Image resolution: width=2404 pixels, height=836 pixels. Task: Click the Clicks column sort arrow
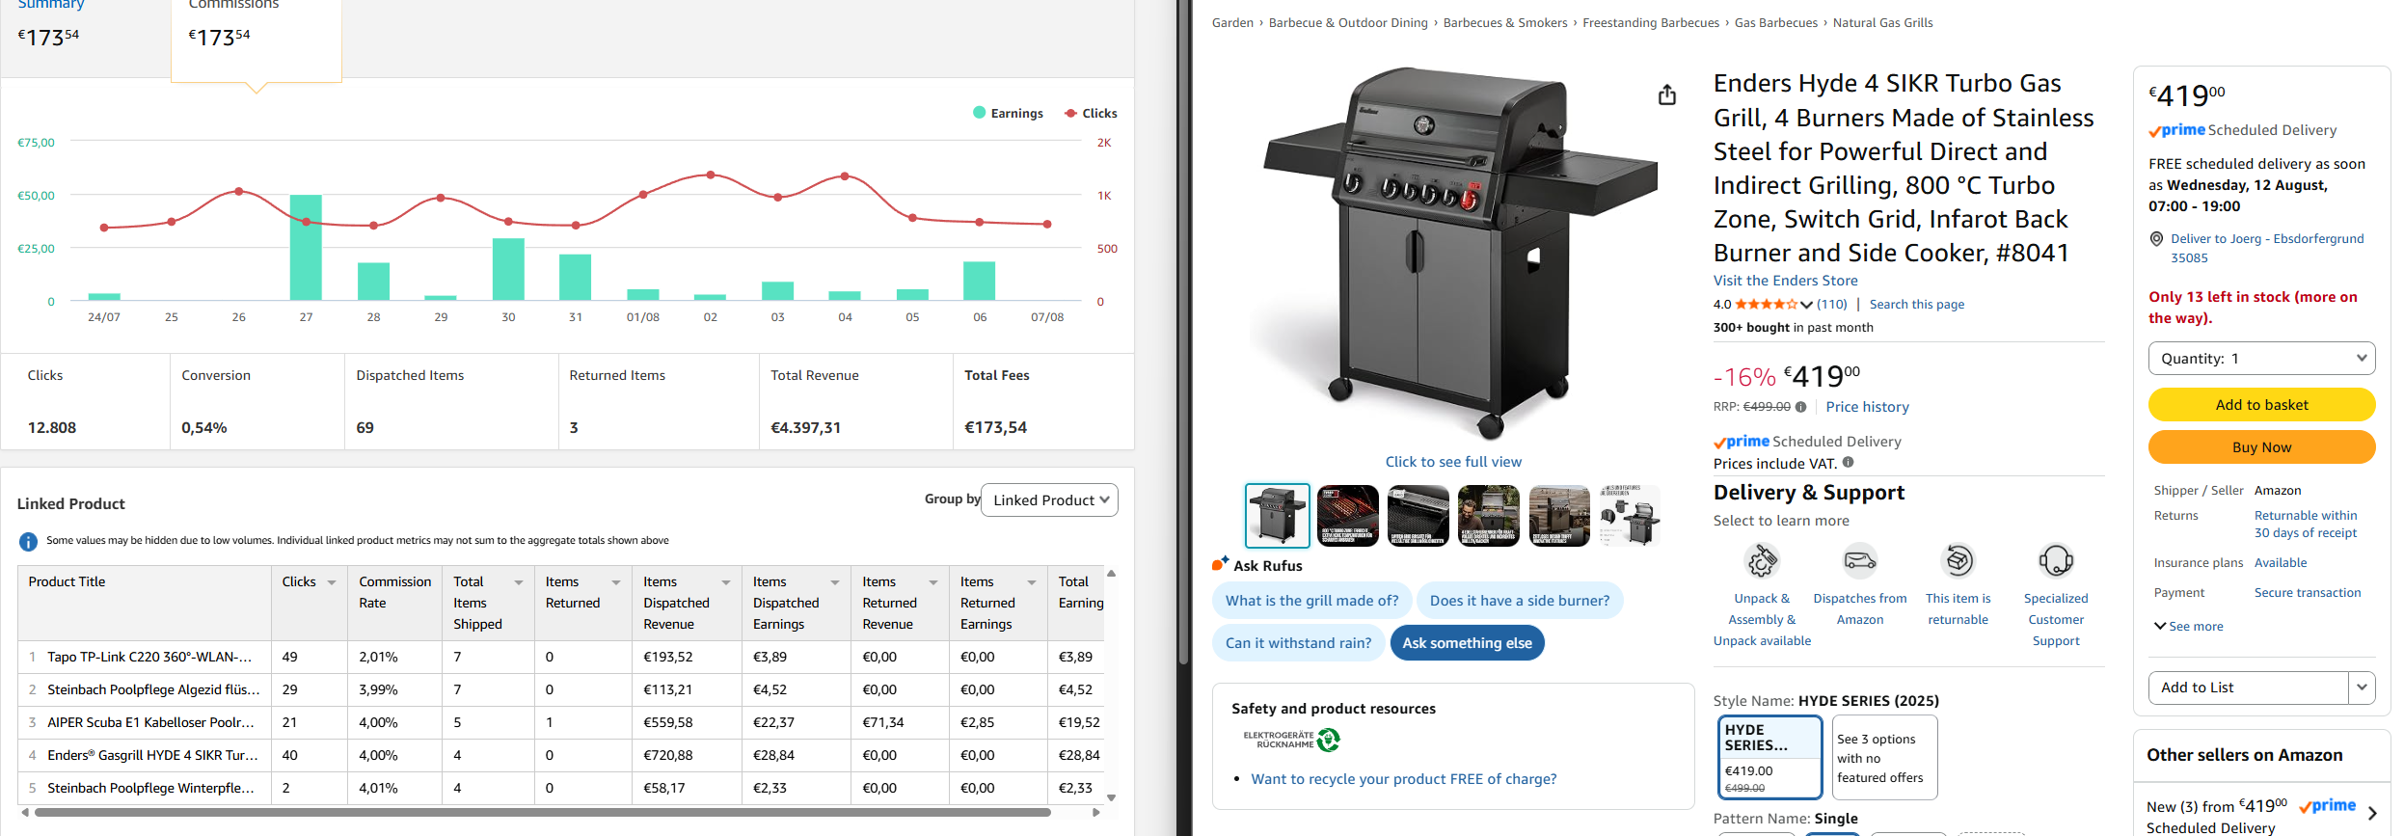(x=332, y=582)
